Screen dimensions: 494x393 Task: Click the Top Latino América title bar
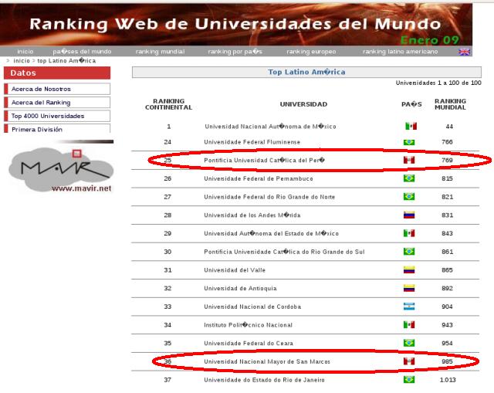[306, 72]
